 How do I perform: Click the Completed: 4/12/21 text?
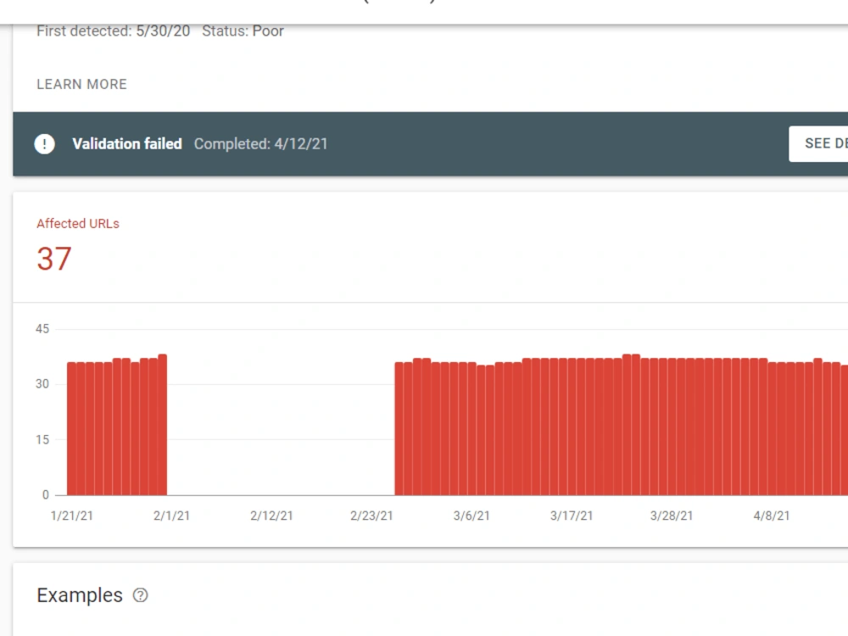(260, 144)
